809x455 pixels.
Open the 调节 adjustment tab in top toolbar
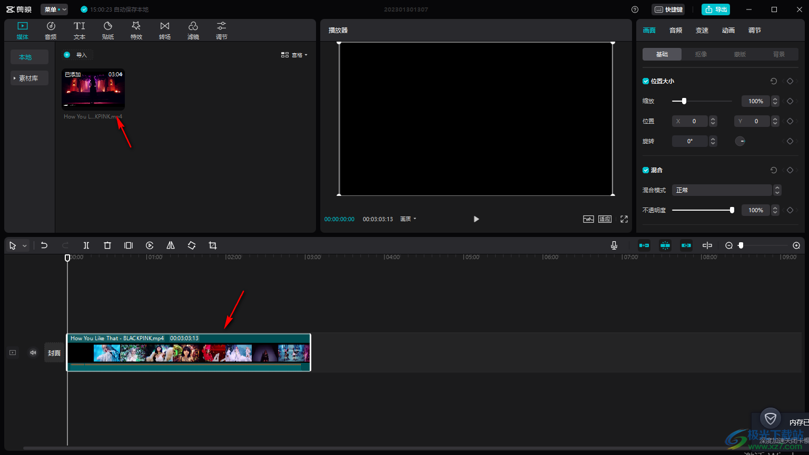click(x=221, y=31)
